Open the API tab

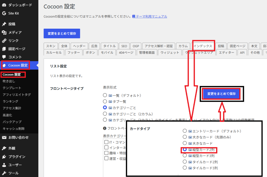click(x=242, y=53)
